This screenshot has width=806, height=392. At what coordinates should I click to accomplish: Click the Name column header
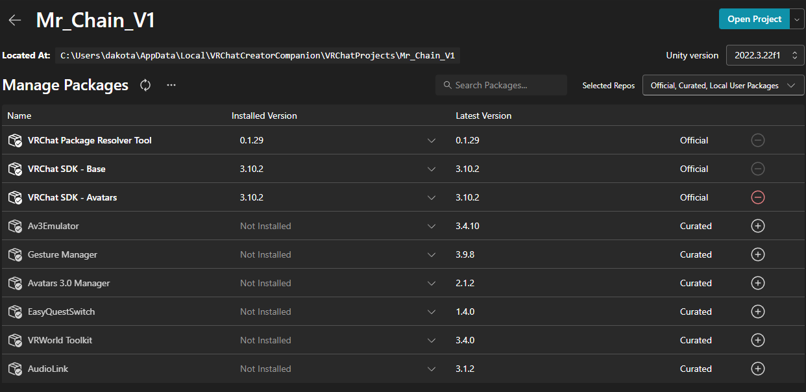pyautogui.click(x=19, y=116)
